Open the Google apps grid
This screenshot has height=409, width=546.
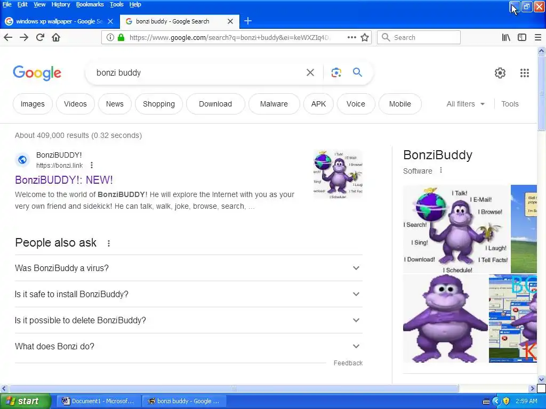click(x=525, y=72)
